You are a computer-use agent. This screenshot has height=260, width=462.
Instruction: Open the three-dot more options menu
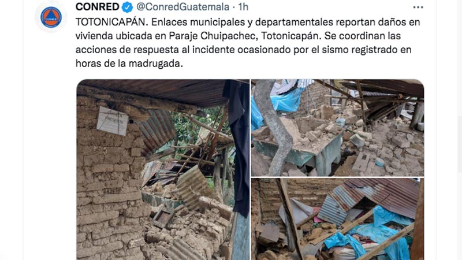(x=418, y=8)
